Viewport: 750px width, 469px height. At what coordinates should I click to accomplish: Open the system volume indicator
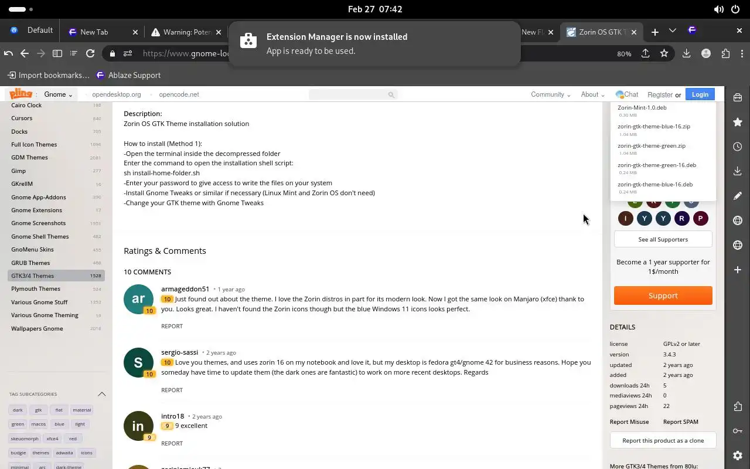(x=718, y=9)
